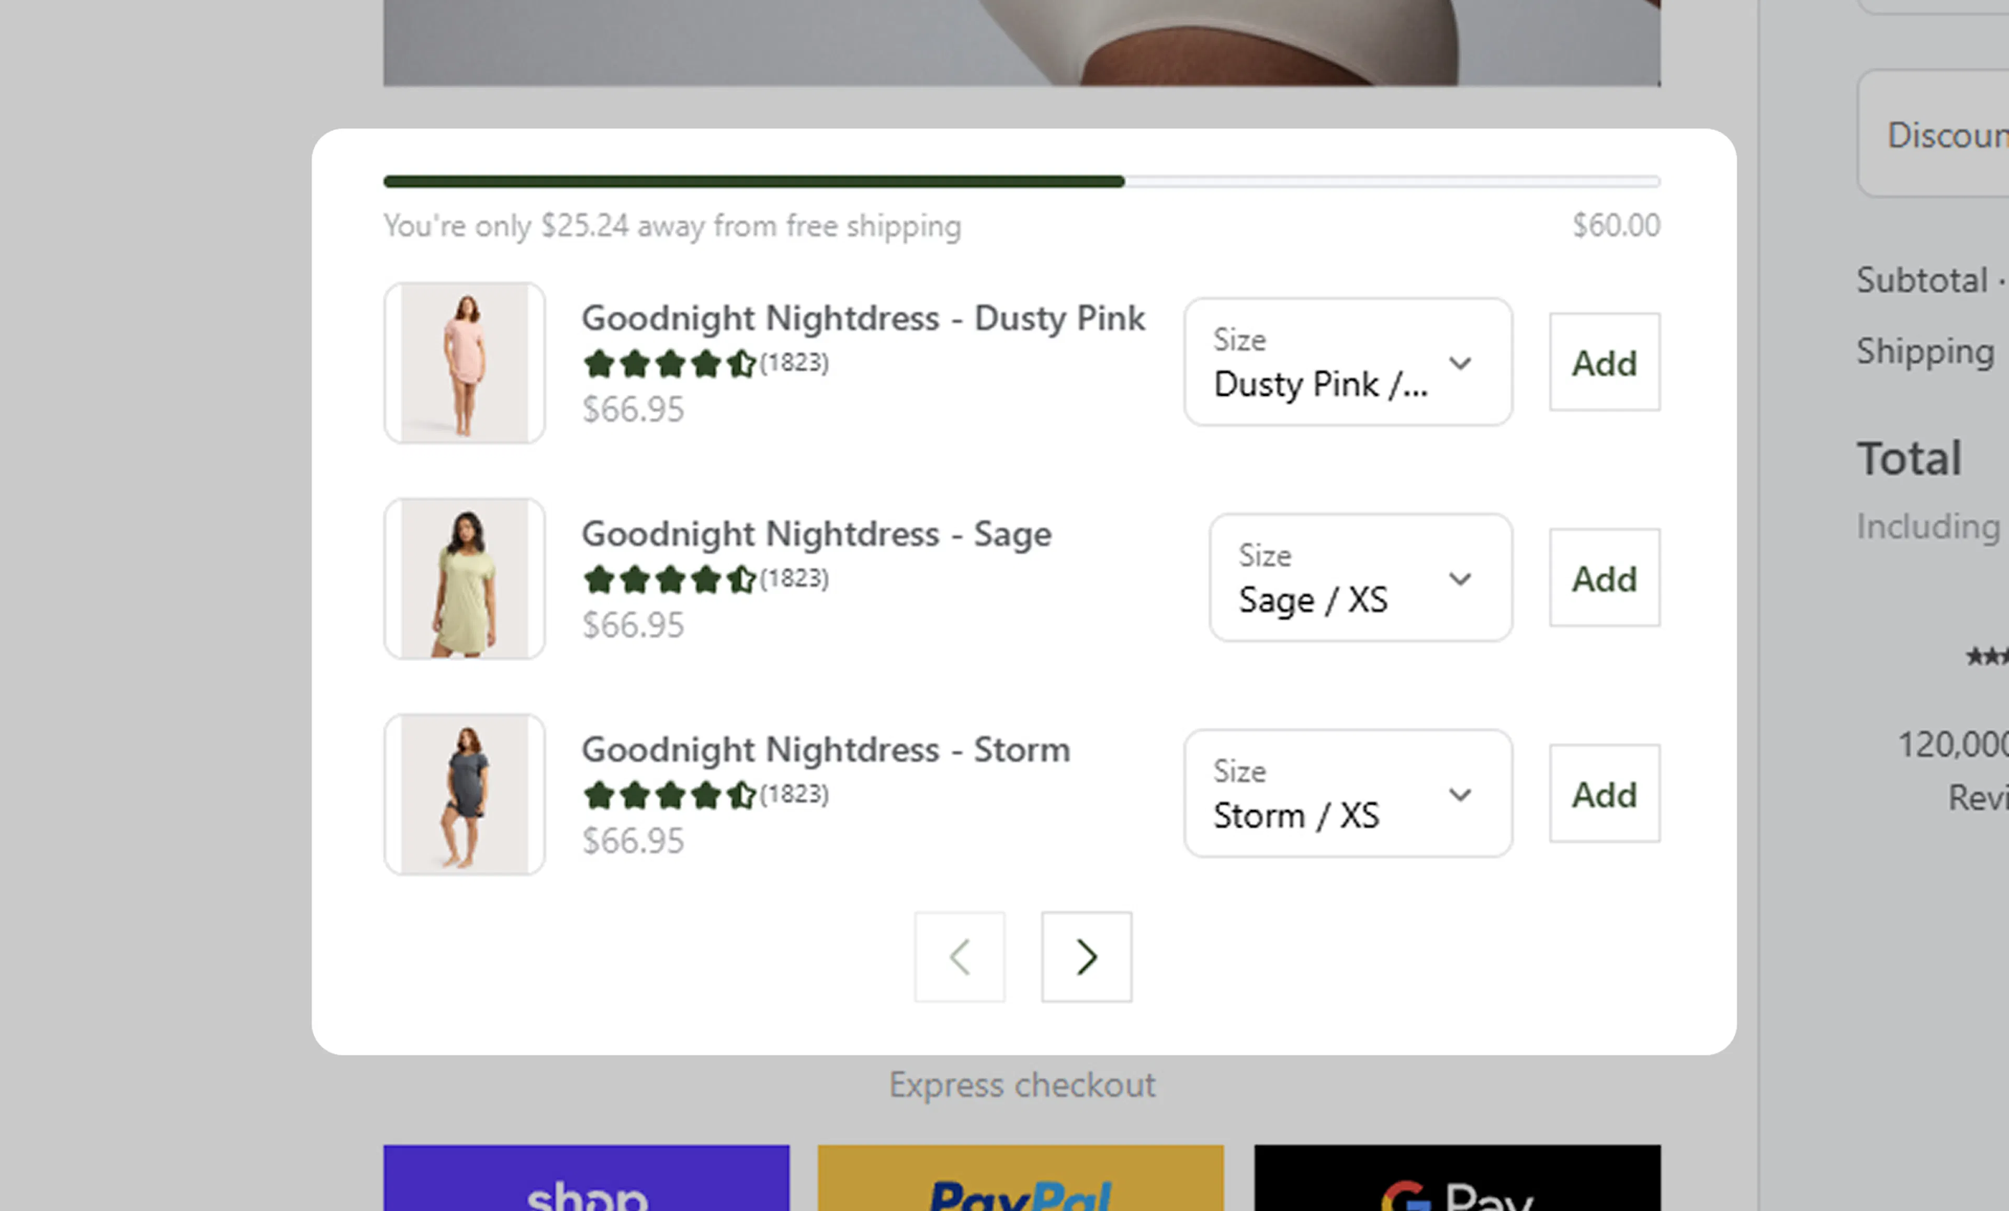Add the Storm nightdress to cart
The image size is (2009, 1211).
click(1604, 794)
